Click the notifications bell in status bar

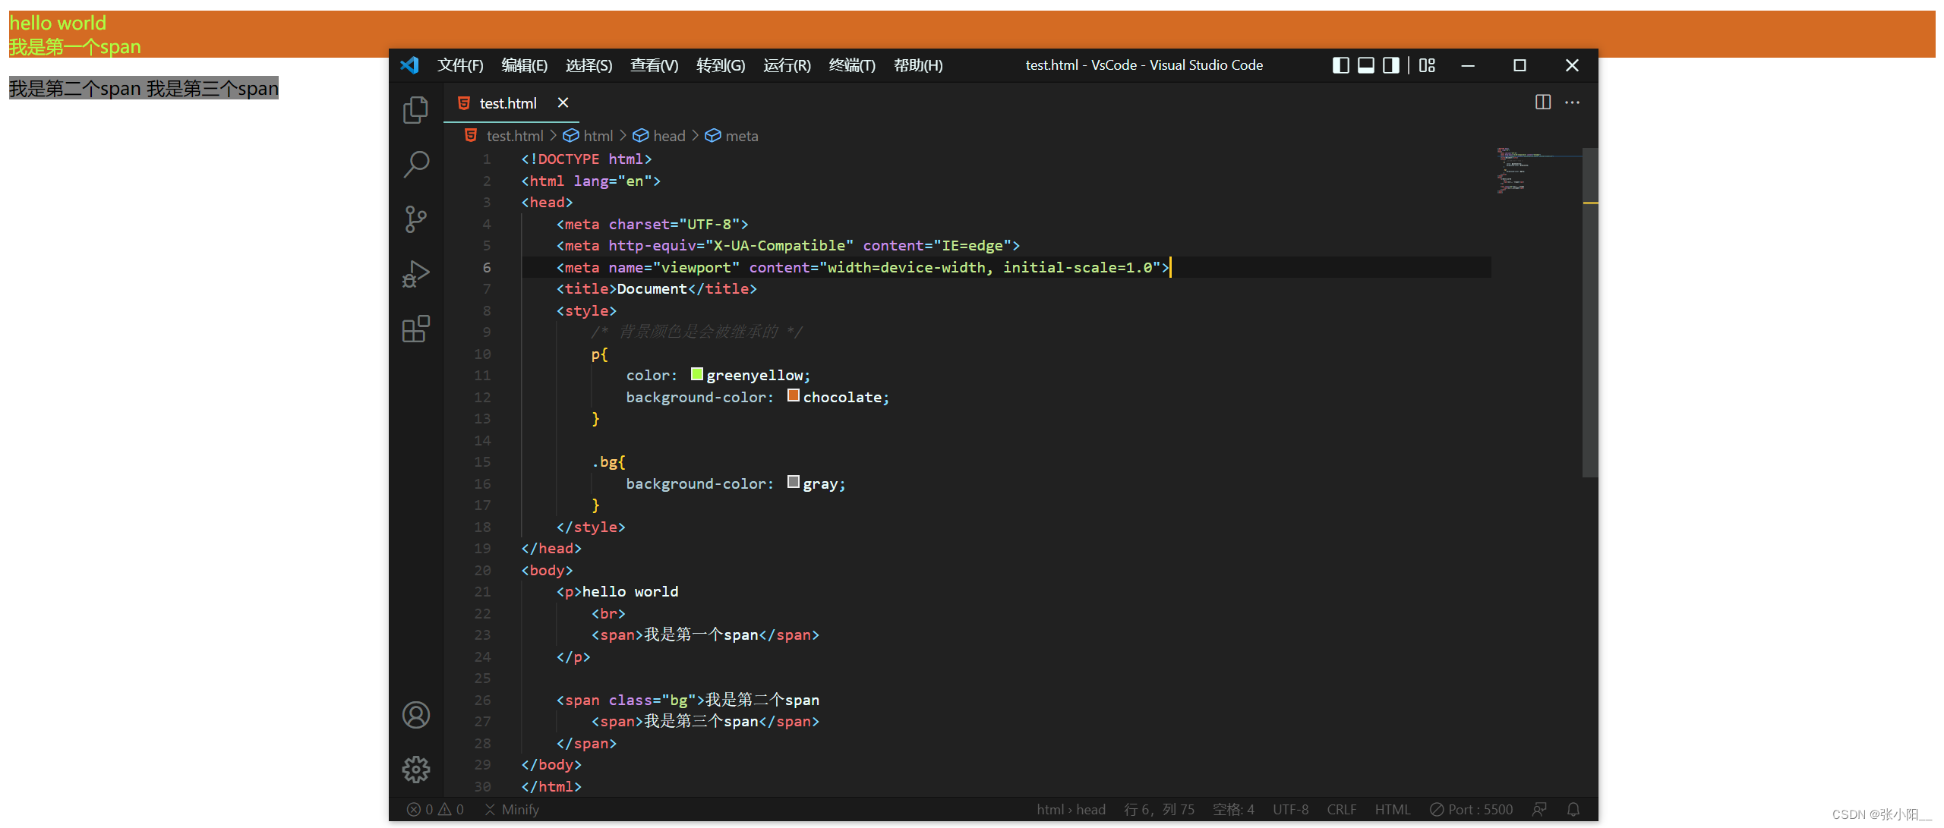pyautogui.click(x=1573, y=810)
